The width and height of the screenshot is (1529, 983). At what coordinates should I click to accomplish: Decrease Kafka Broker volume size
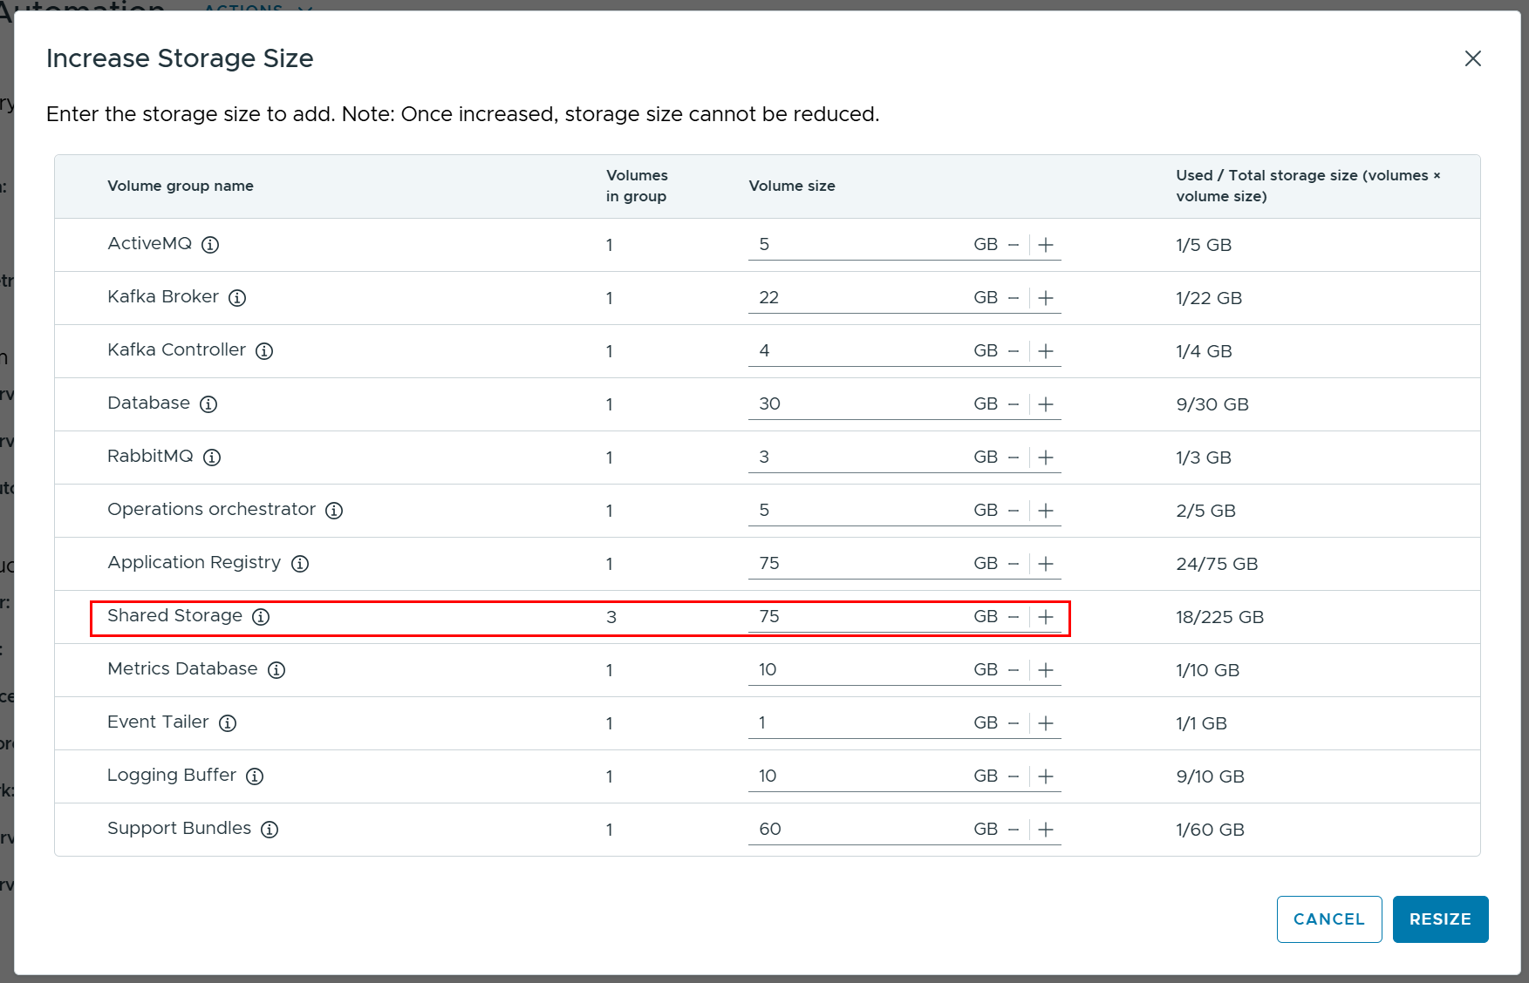tap(1014, 298)
